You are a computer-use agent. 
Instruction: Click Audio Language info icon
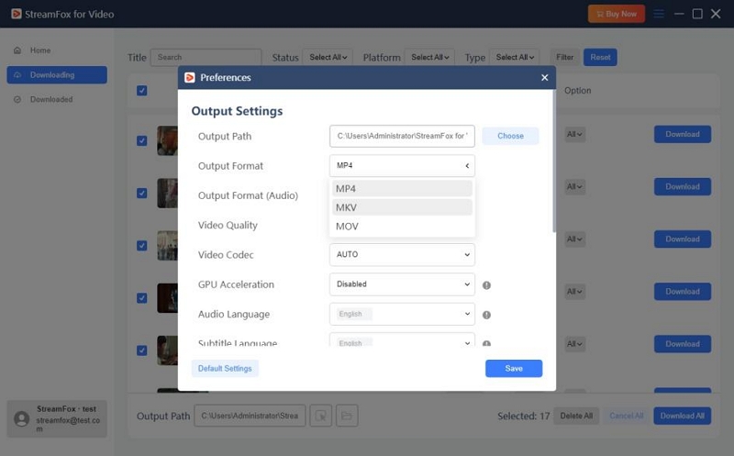point(487,315)
